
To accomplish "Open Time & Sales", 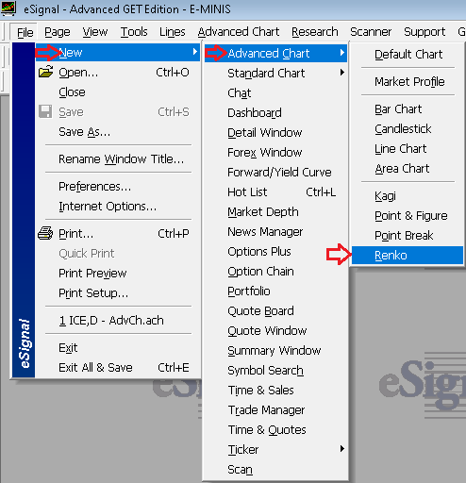I will pos(275,390).
